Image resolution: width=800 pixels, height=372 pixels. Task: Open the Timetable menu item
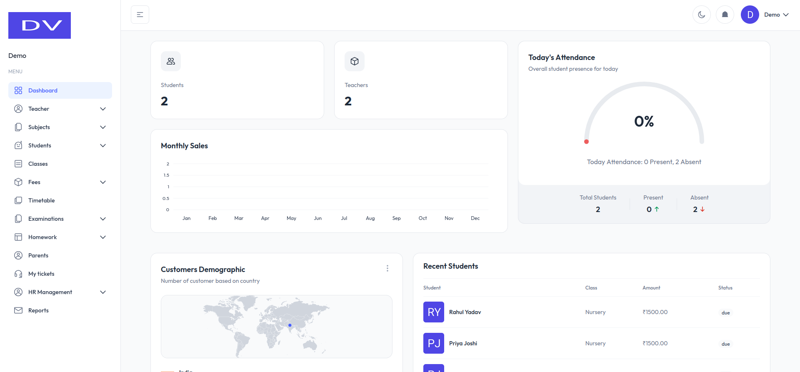tap(60, 200)
